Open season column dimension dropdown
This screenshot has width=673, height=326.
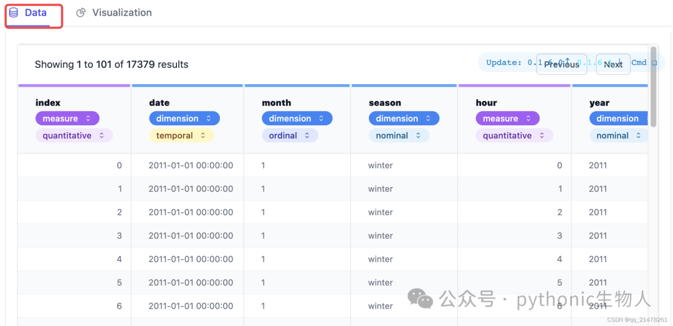point(404,118)
